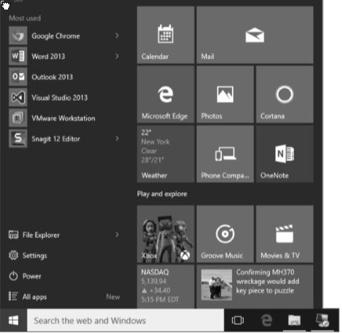Click the Play and explore group heading
The width and height of the screenshot is (342, 333).
(x=162, y=194)
